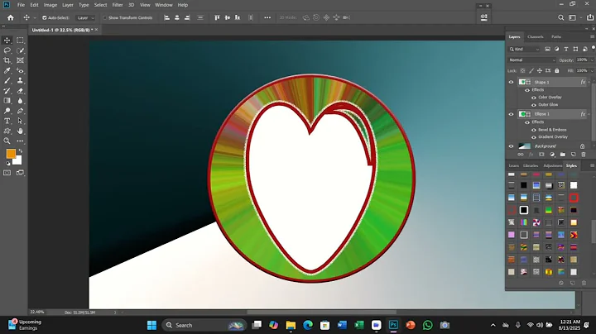Viewport: 596px width, 334px height.
Task: Select the Crop tool
Action: click(7, 60)
